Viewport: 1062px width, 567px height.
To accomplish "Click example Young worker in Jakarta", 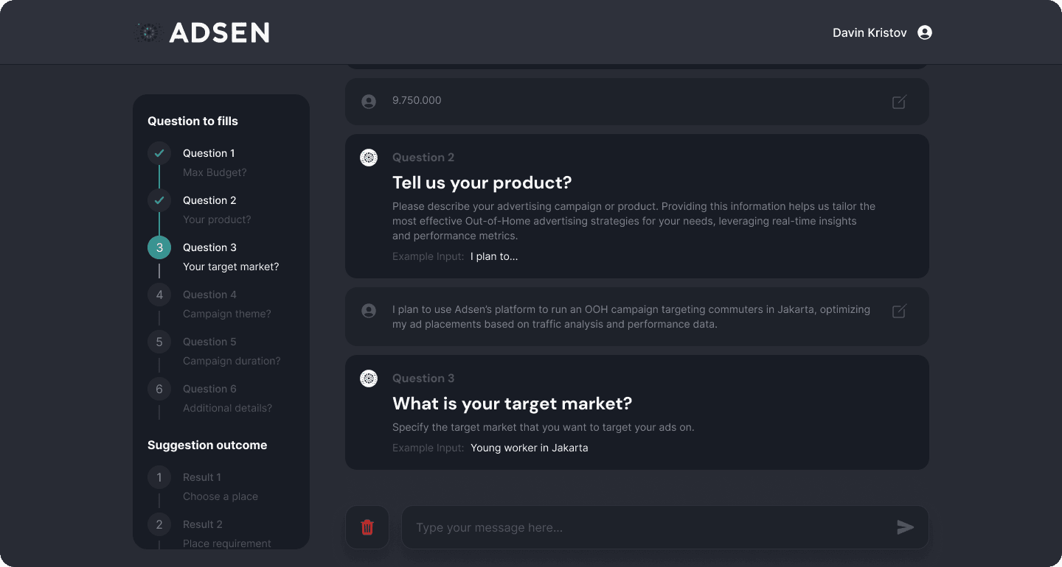I will (529, 448).
